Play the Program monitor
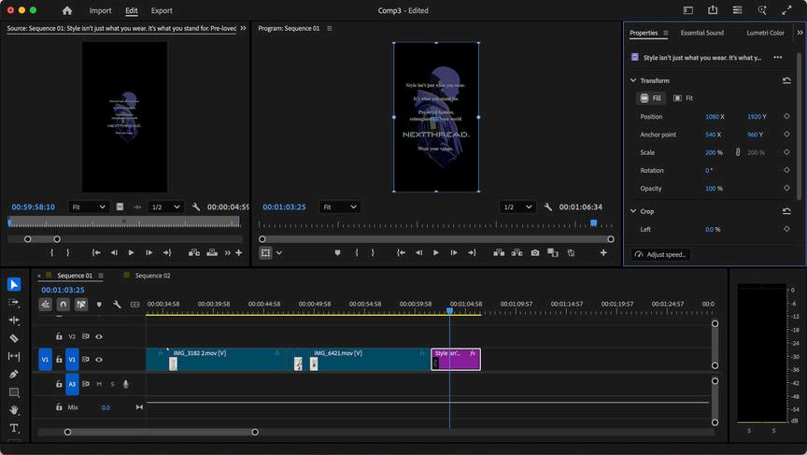Image resolution: width=807 pixels, height=455 pixels. pyautogui.click(x=436, y=252)
